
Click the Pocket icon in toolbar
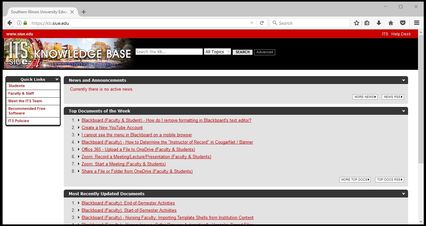403,23
